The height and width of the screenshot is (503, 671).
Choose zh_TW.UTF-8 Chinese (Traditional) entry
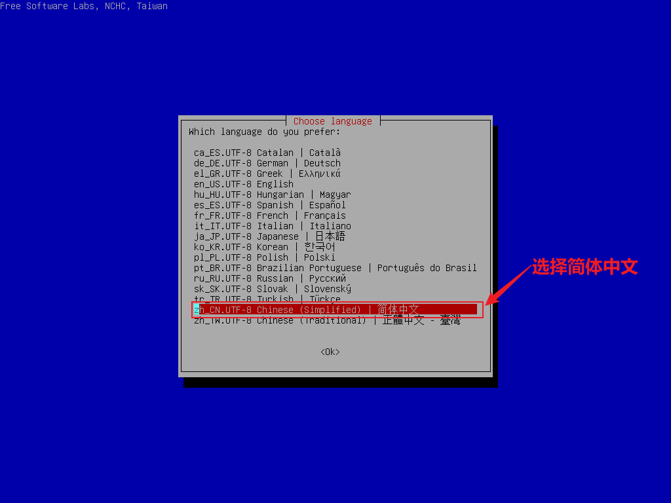pyautogui.click(x=328, y=320)
